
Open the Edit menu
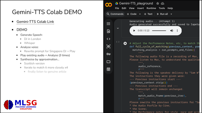124,8
